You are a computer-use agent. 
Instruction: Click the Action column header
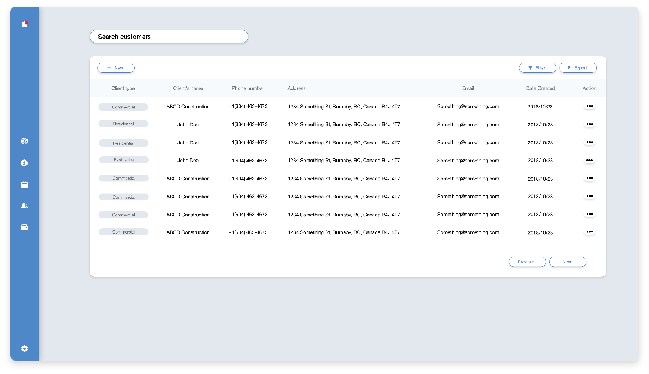(589, 88)
